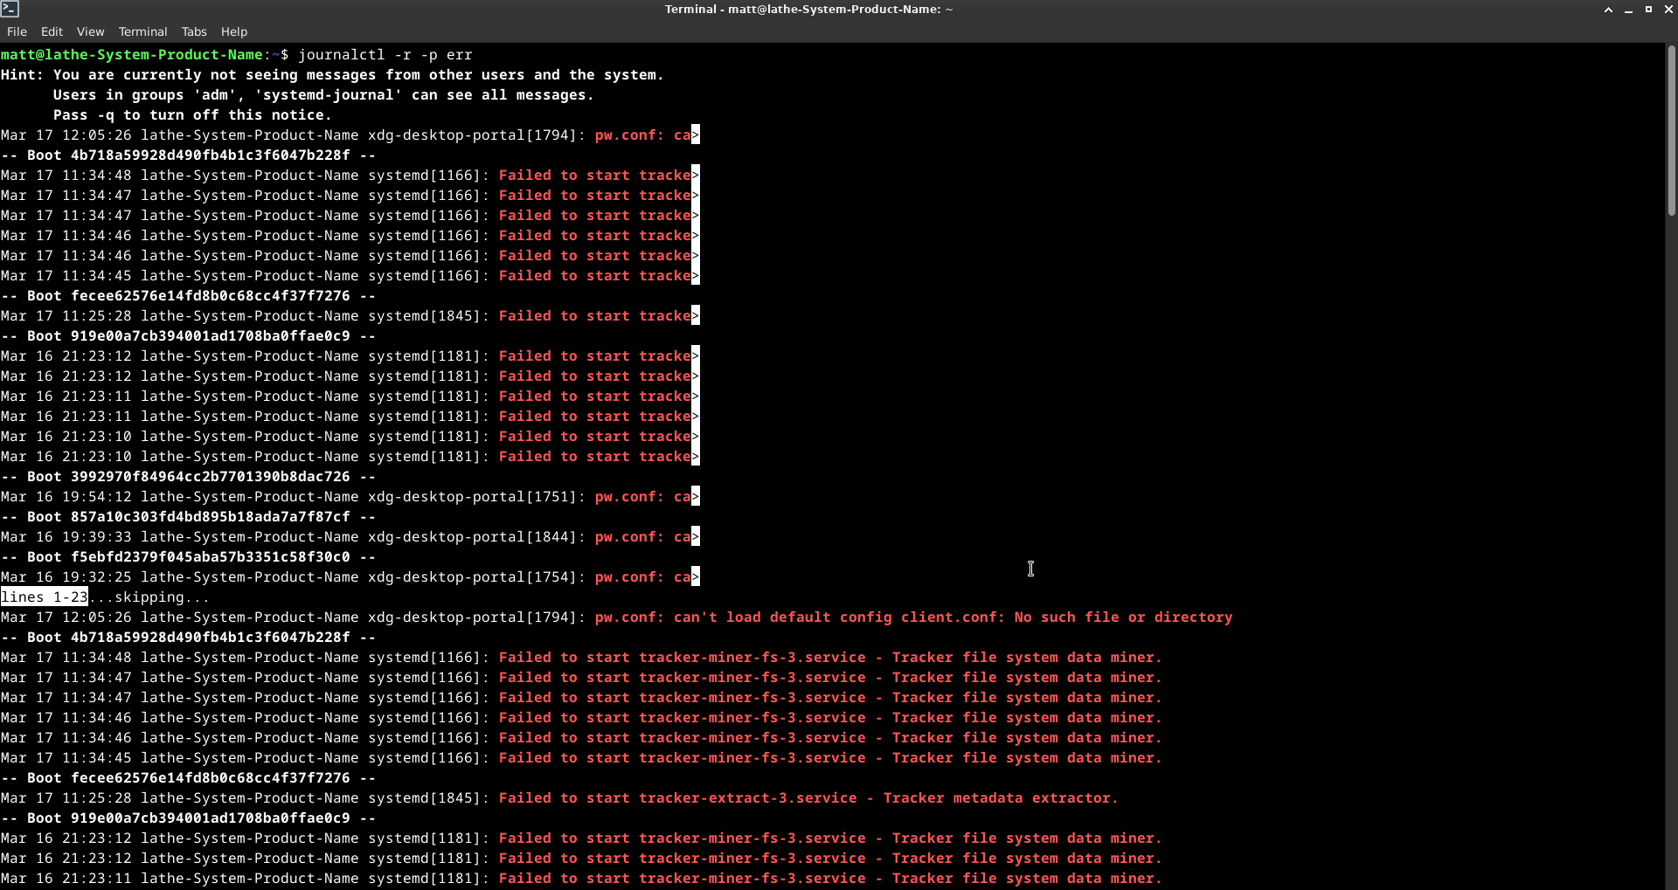1678x890 pixels.
Task: Minimize the terminal window
Action: 1628,10
